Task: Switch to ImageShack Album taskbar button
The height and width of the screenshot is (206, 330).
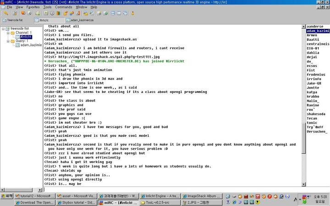Action: click(x=202, y=196)
